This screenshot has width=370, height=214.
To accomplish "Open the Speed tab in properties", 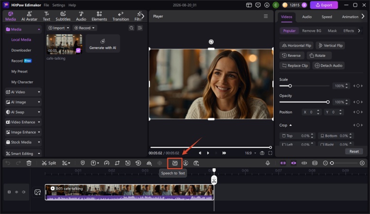I will [327, 17].
